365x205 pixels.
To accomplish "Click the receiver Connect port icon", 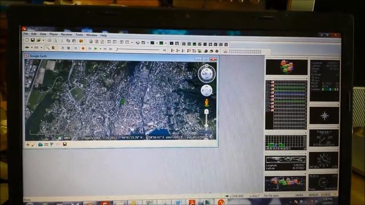I will [x=27, y=47].
